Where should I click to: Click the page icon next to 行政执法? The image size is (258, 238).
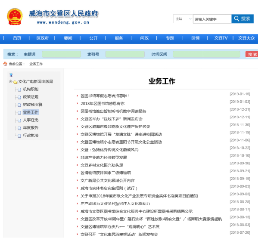pyautogui.click(x=19, y=136)
